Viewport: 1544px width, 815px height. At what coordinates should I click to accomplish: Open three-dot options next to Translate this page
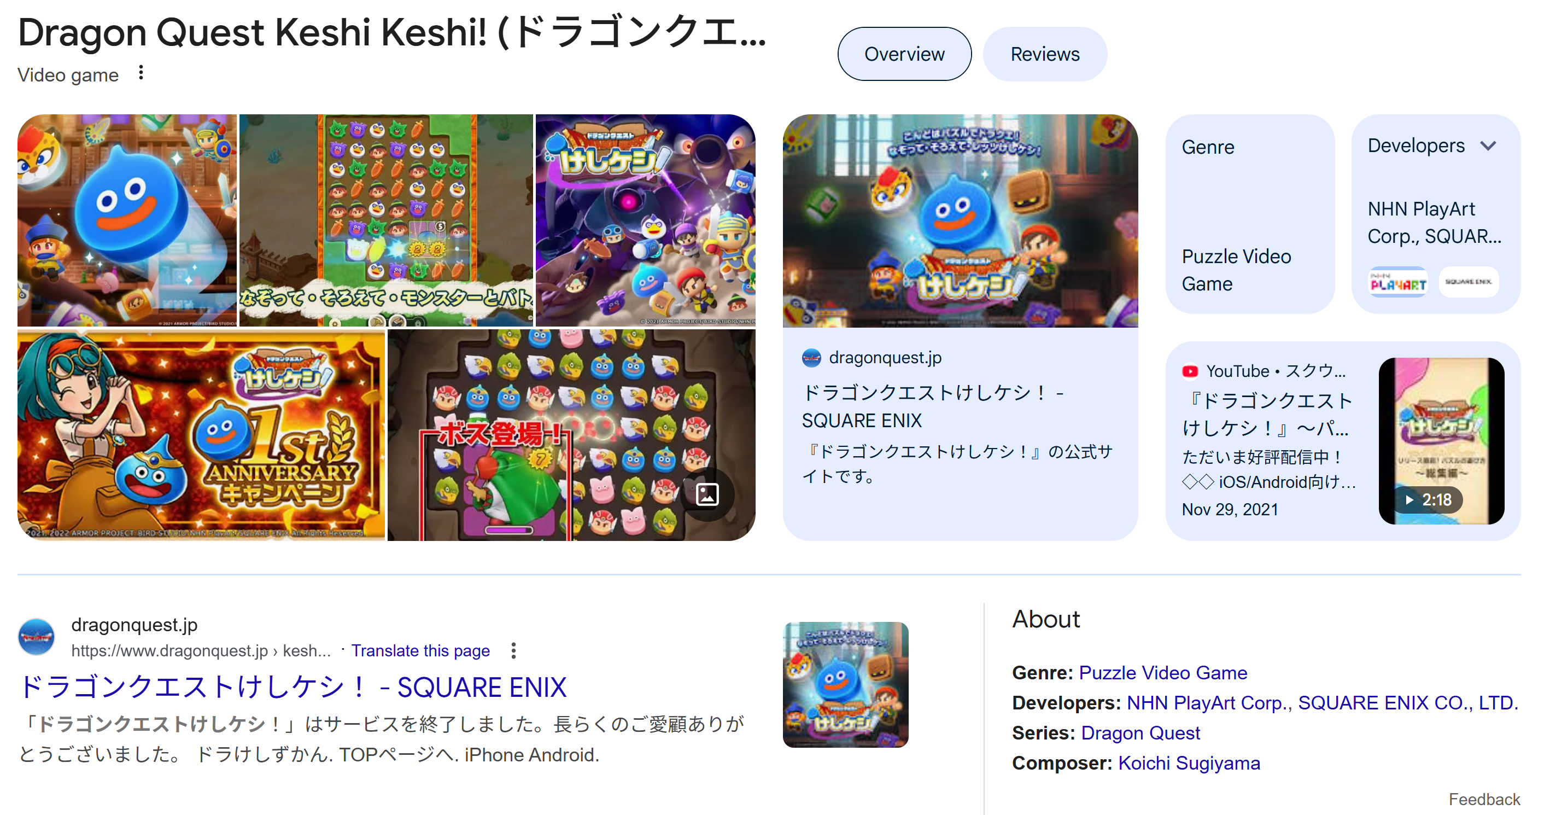coord(514,651)
